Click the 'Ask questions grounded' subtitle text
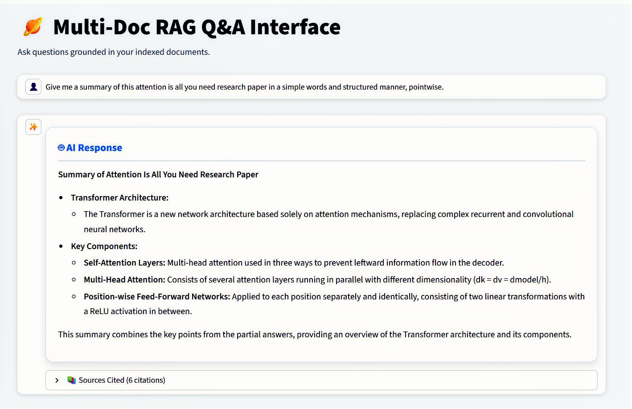The image size is (632, 409). click(114, 52)
